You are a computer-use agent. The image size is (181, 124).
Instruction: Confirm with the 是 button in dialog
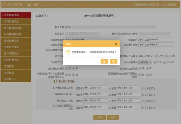tap(104, 61)
